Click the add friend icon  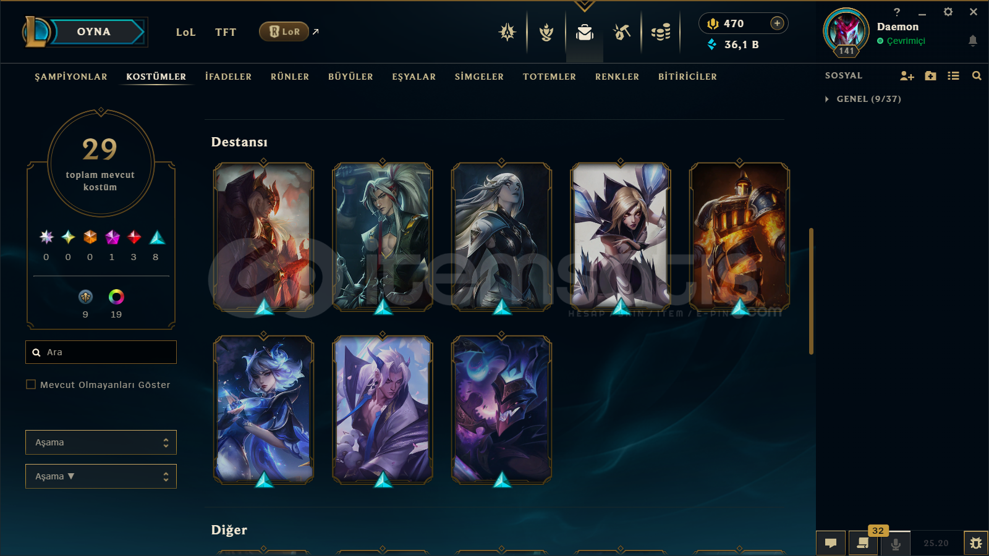907,76
